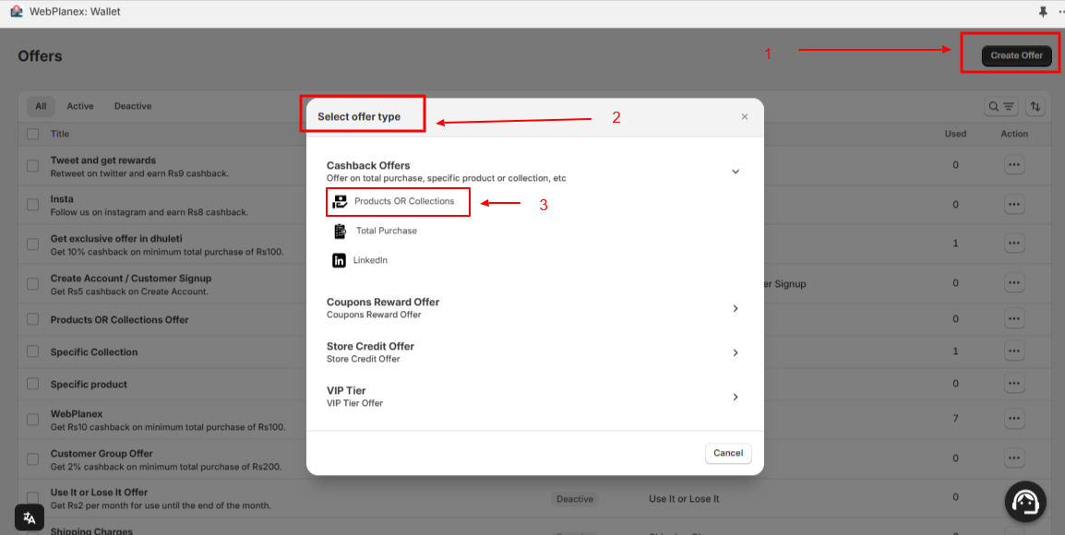The image size is (1065, 535).
Task: Check the Tweet and get rewards checkbox
Action: pos(32,165)
